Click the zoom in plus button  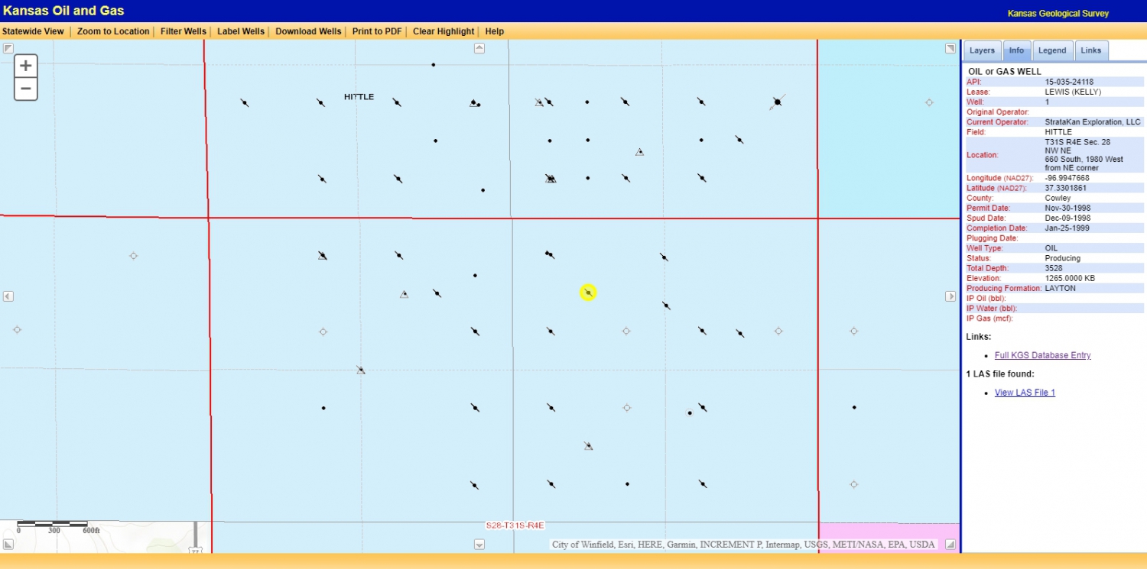click(25, 66)
